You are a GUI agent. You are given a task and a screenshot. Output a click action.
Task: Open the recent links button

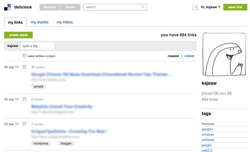click(x=70, y=7)
